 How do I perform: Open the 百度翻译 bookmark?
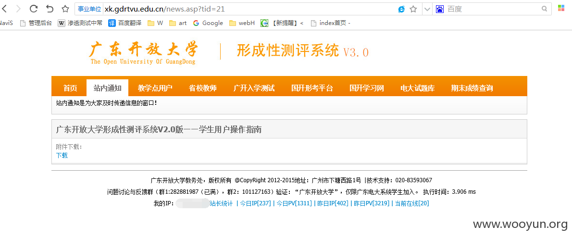pyautogui.click(x=125, y=23)
